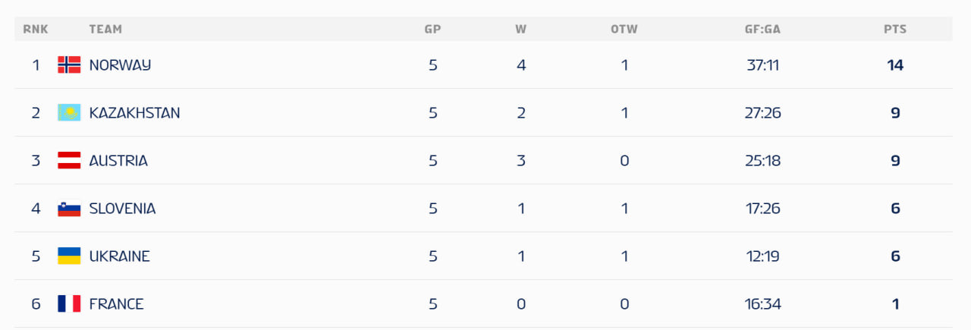Go to the UKRAINE team page

pos(119,256)
